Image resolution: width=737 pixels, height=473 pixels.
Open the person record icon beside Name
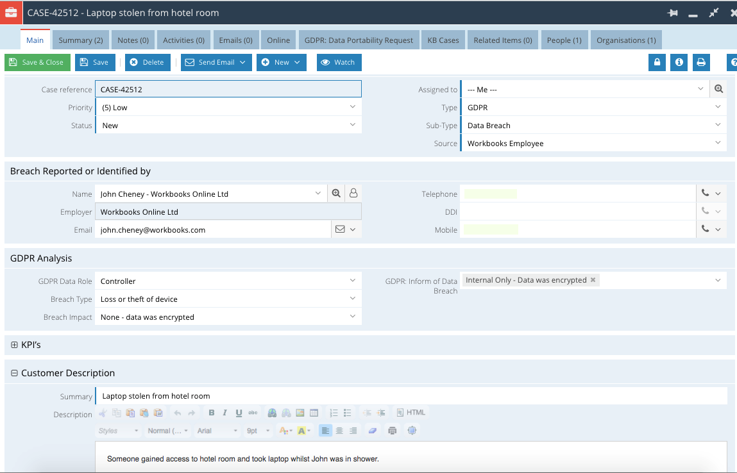point(353,194)
